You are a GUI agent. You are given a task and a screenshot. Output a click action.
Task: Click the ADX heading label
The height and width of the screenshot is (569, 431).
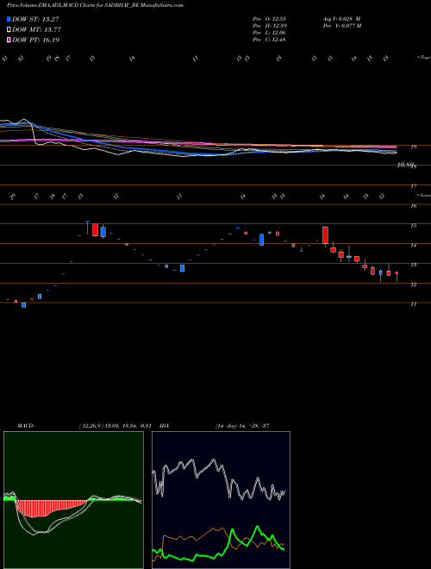(x=164, y=426)
